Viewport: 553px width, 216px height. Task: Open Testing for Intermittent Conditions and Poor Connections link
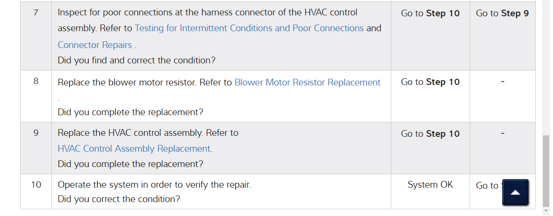click(249, 28)
